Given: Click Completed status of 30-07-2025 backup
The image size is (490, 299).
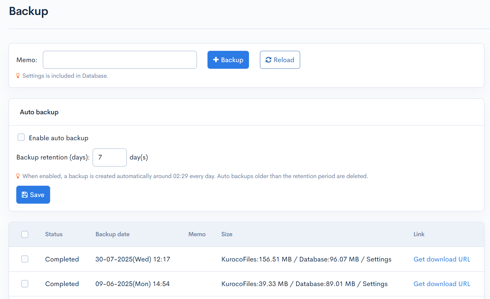Looking at the screenshot, I should [62, 259].
